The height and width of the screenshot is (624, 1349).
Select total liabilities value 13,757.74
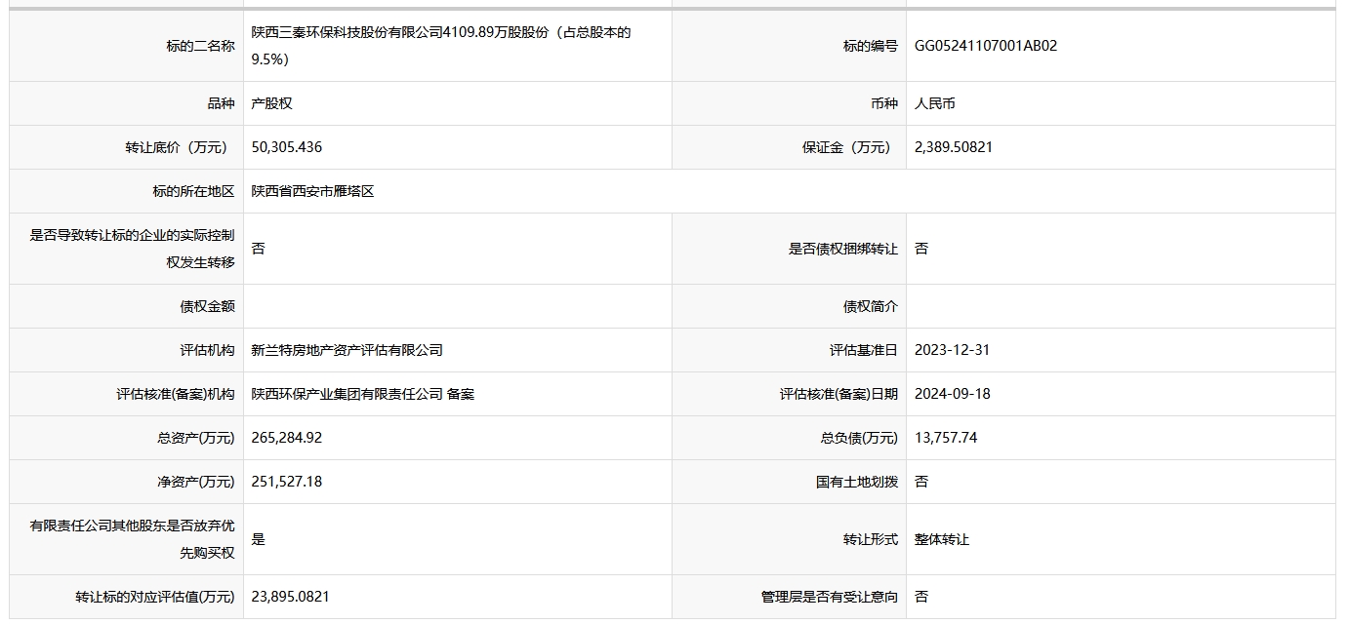tap(946, 438)
